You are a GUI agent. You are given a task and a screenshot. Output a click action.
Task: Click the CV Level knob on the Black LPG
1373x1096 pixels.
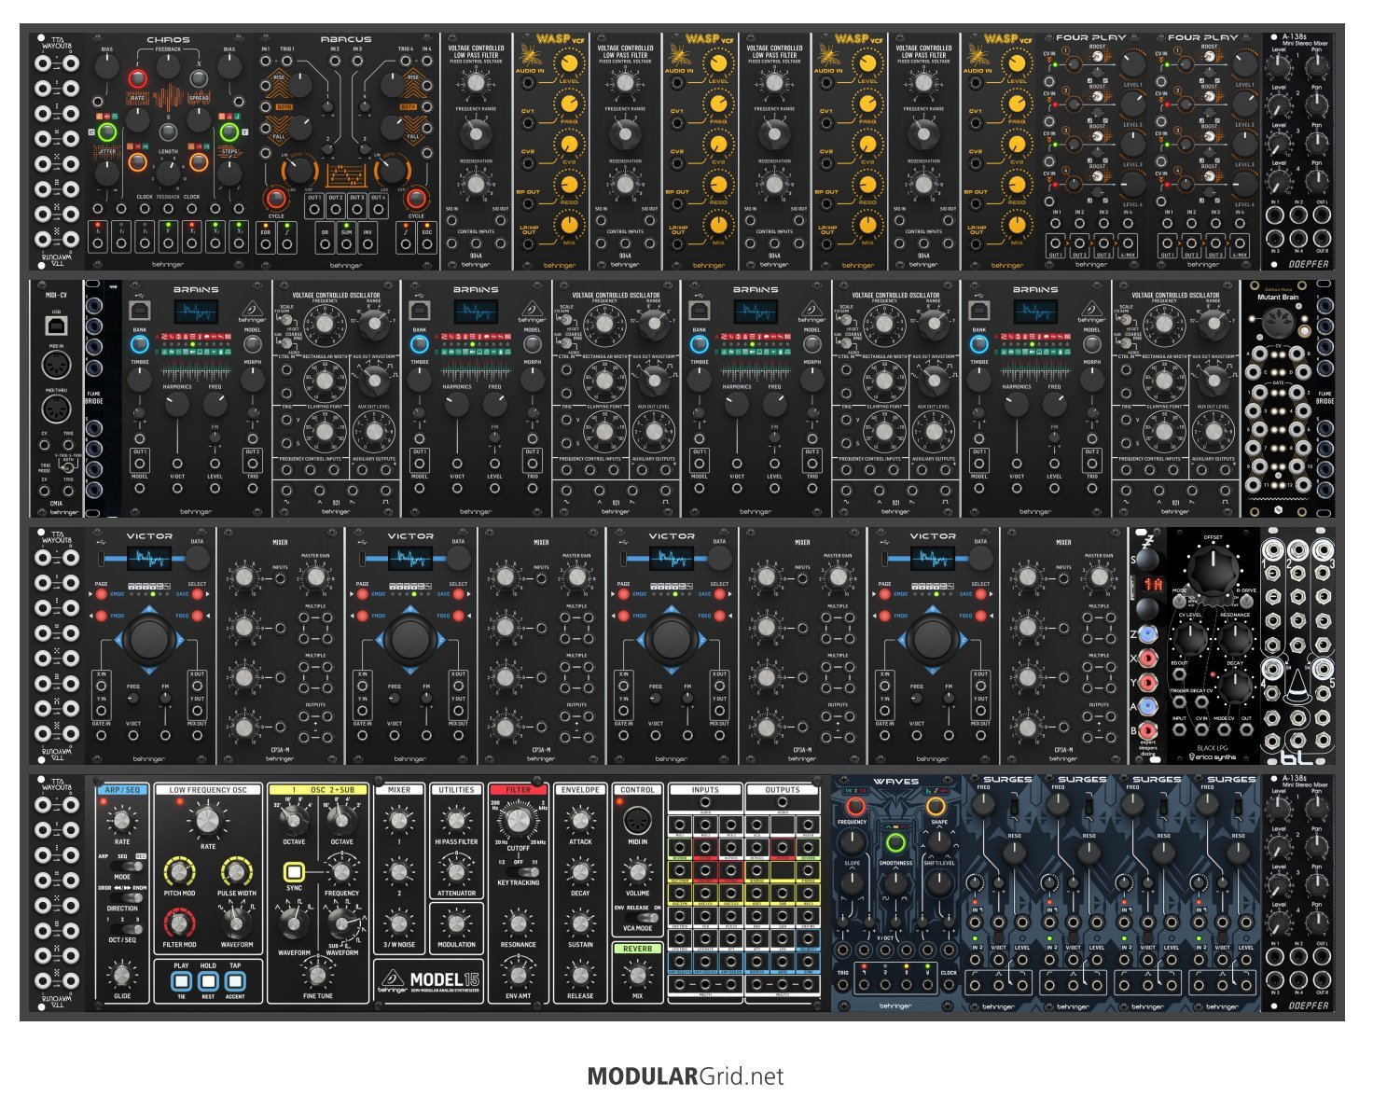point(1189,640)
